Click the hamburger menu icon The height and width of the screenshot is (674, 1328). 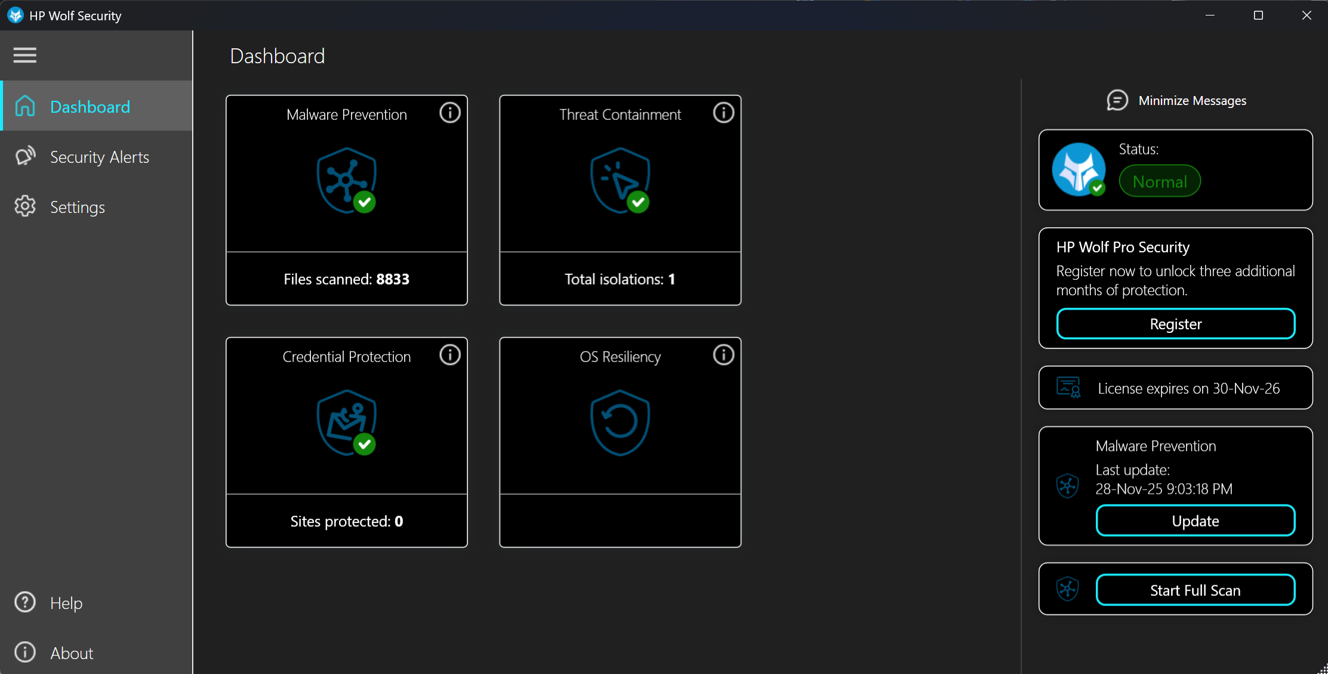(x=25, y=55)
